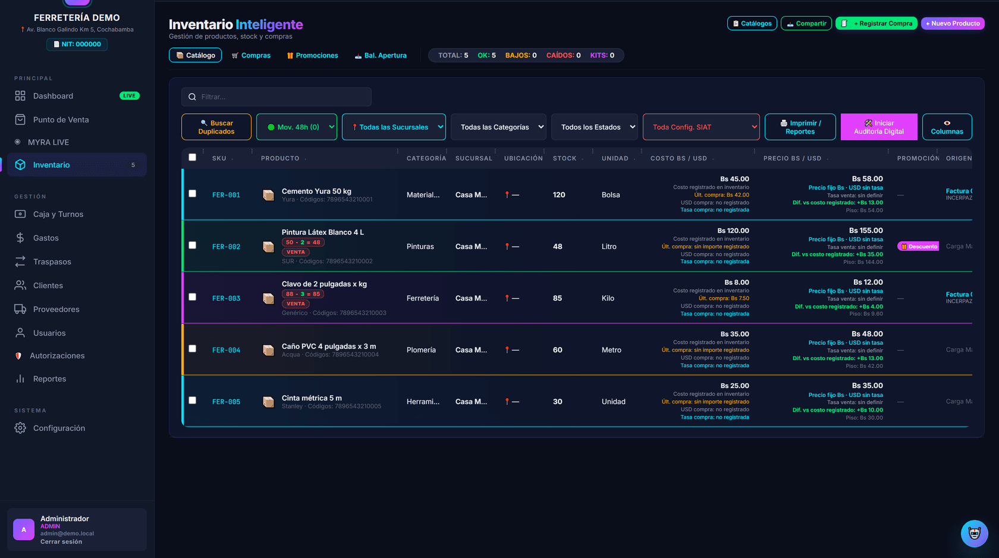Open Configuración gear icon
The image size is (999, 558).
click(20, 428)
